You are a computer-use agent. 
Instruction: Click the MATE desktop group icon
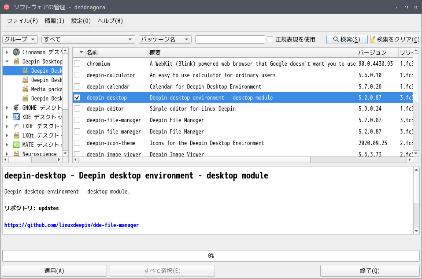tap(16, 145)
